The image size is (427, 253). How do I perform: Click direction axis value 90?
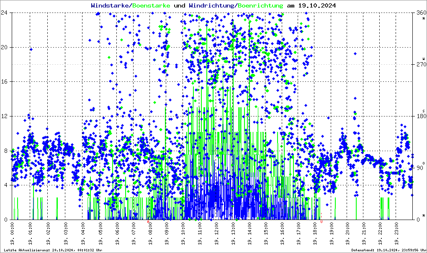(419, 168)
